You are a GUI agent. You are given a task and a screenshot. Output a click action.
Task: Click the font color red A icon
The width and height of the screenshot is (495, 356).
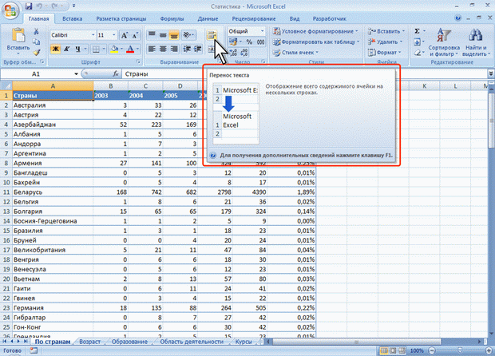point(130,49)
